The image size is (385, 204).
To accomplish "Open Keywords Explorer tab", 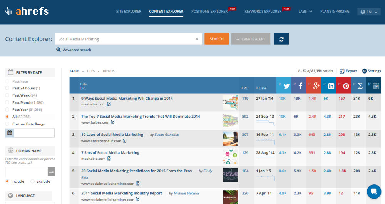I will click(x=263, y=11).
